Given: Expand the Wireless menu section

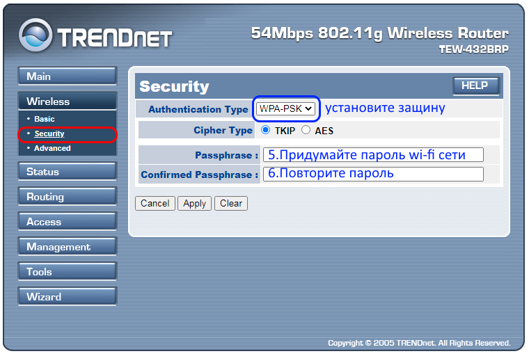Looking at the screenshot, I should click(68, 101).
